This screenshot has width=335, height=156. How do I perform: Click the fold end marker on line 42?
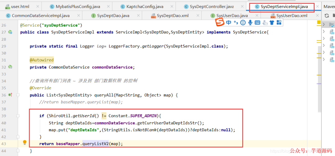click(x=18, y=136)
